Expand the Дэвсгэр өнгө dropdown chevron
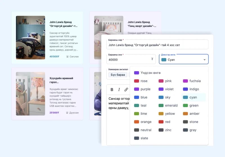Screen dimensions: 225x157 [204, 60]
